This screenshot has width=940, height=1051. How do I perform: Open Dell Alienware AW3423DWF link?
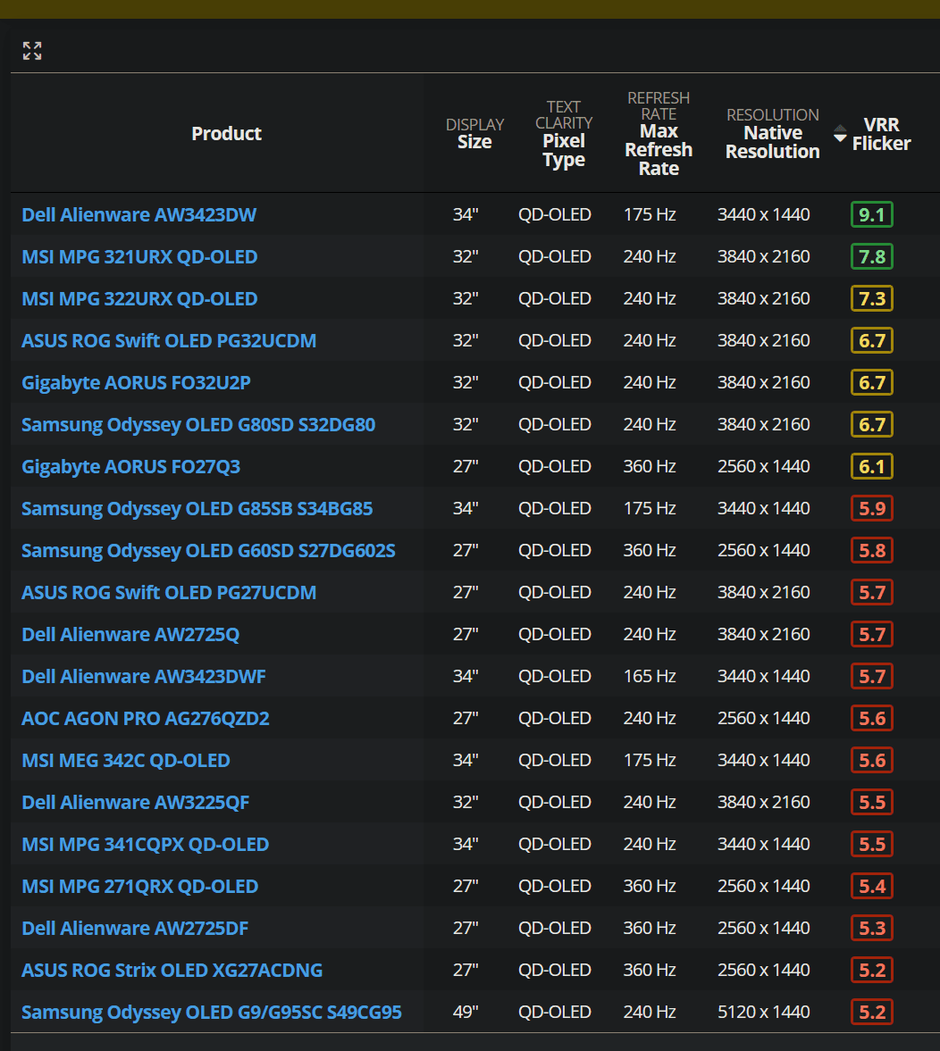(x=144, y=676)
